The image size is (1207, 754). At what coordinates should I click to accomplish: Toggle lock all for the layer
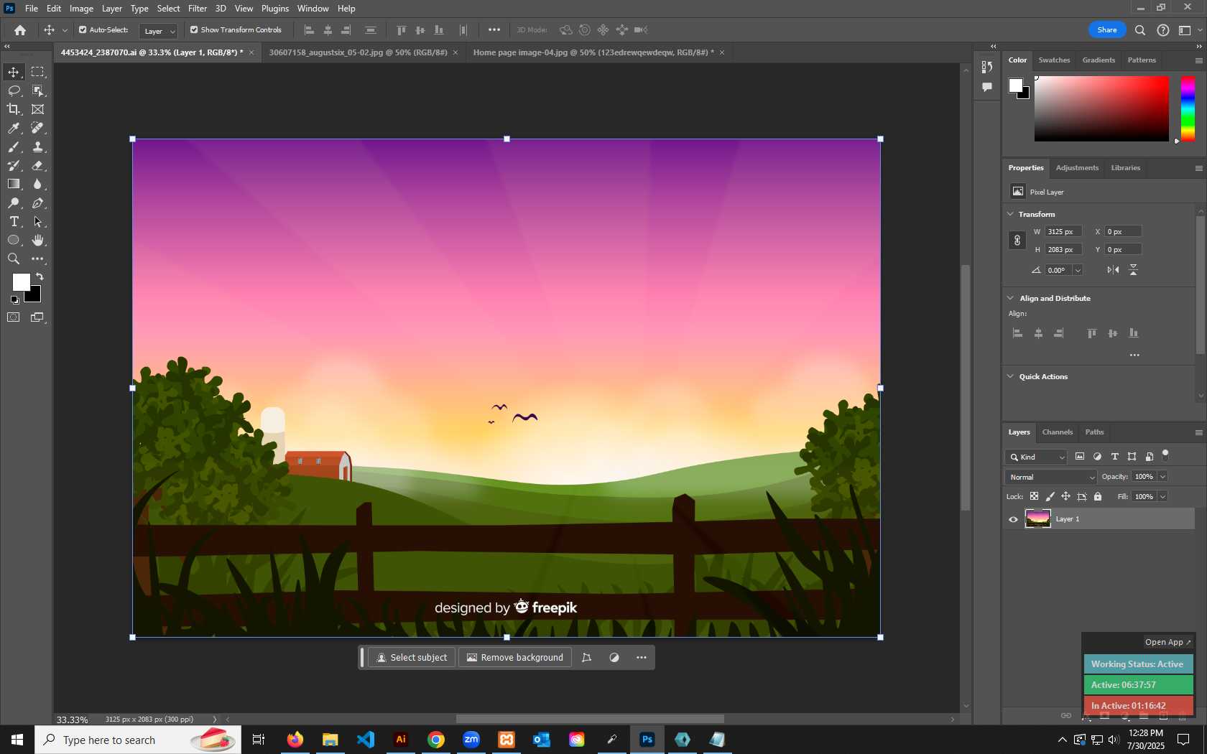pyautogui.click(x=1098, y=496)
